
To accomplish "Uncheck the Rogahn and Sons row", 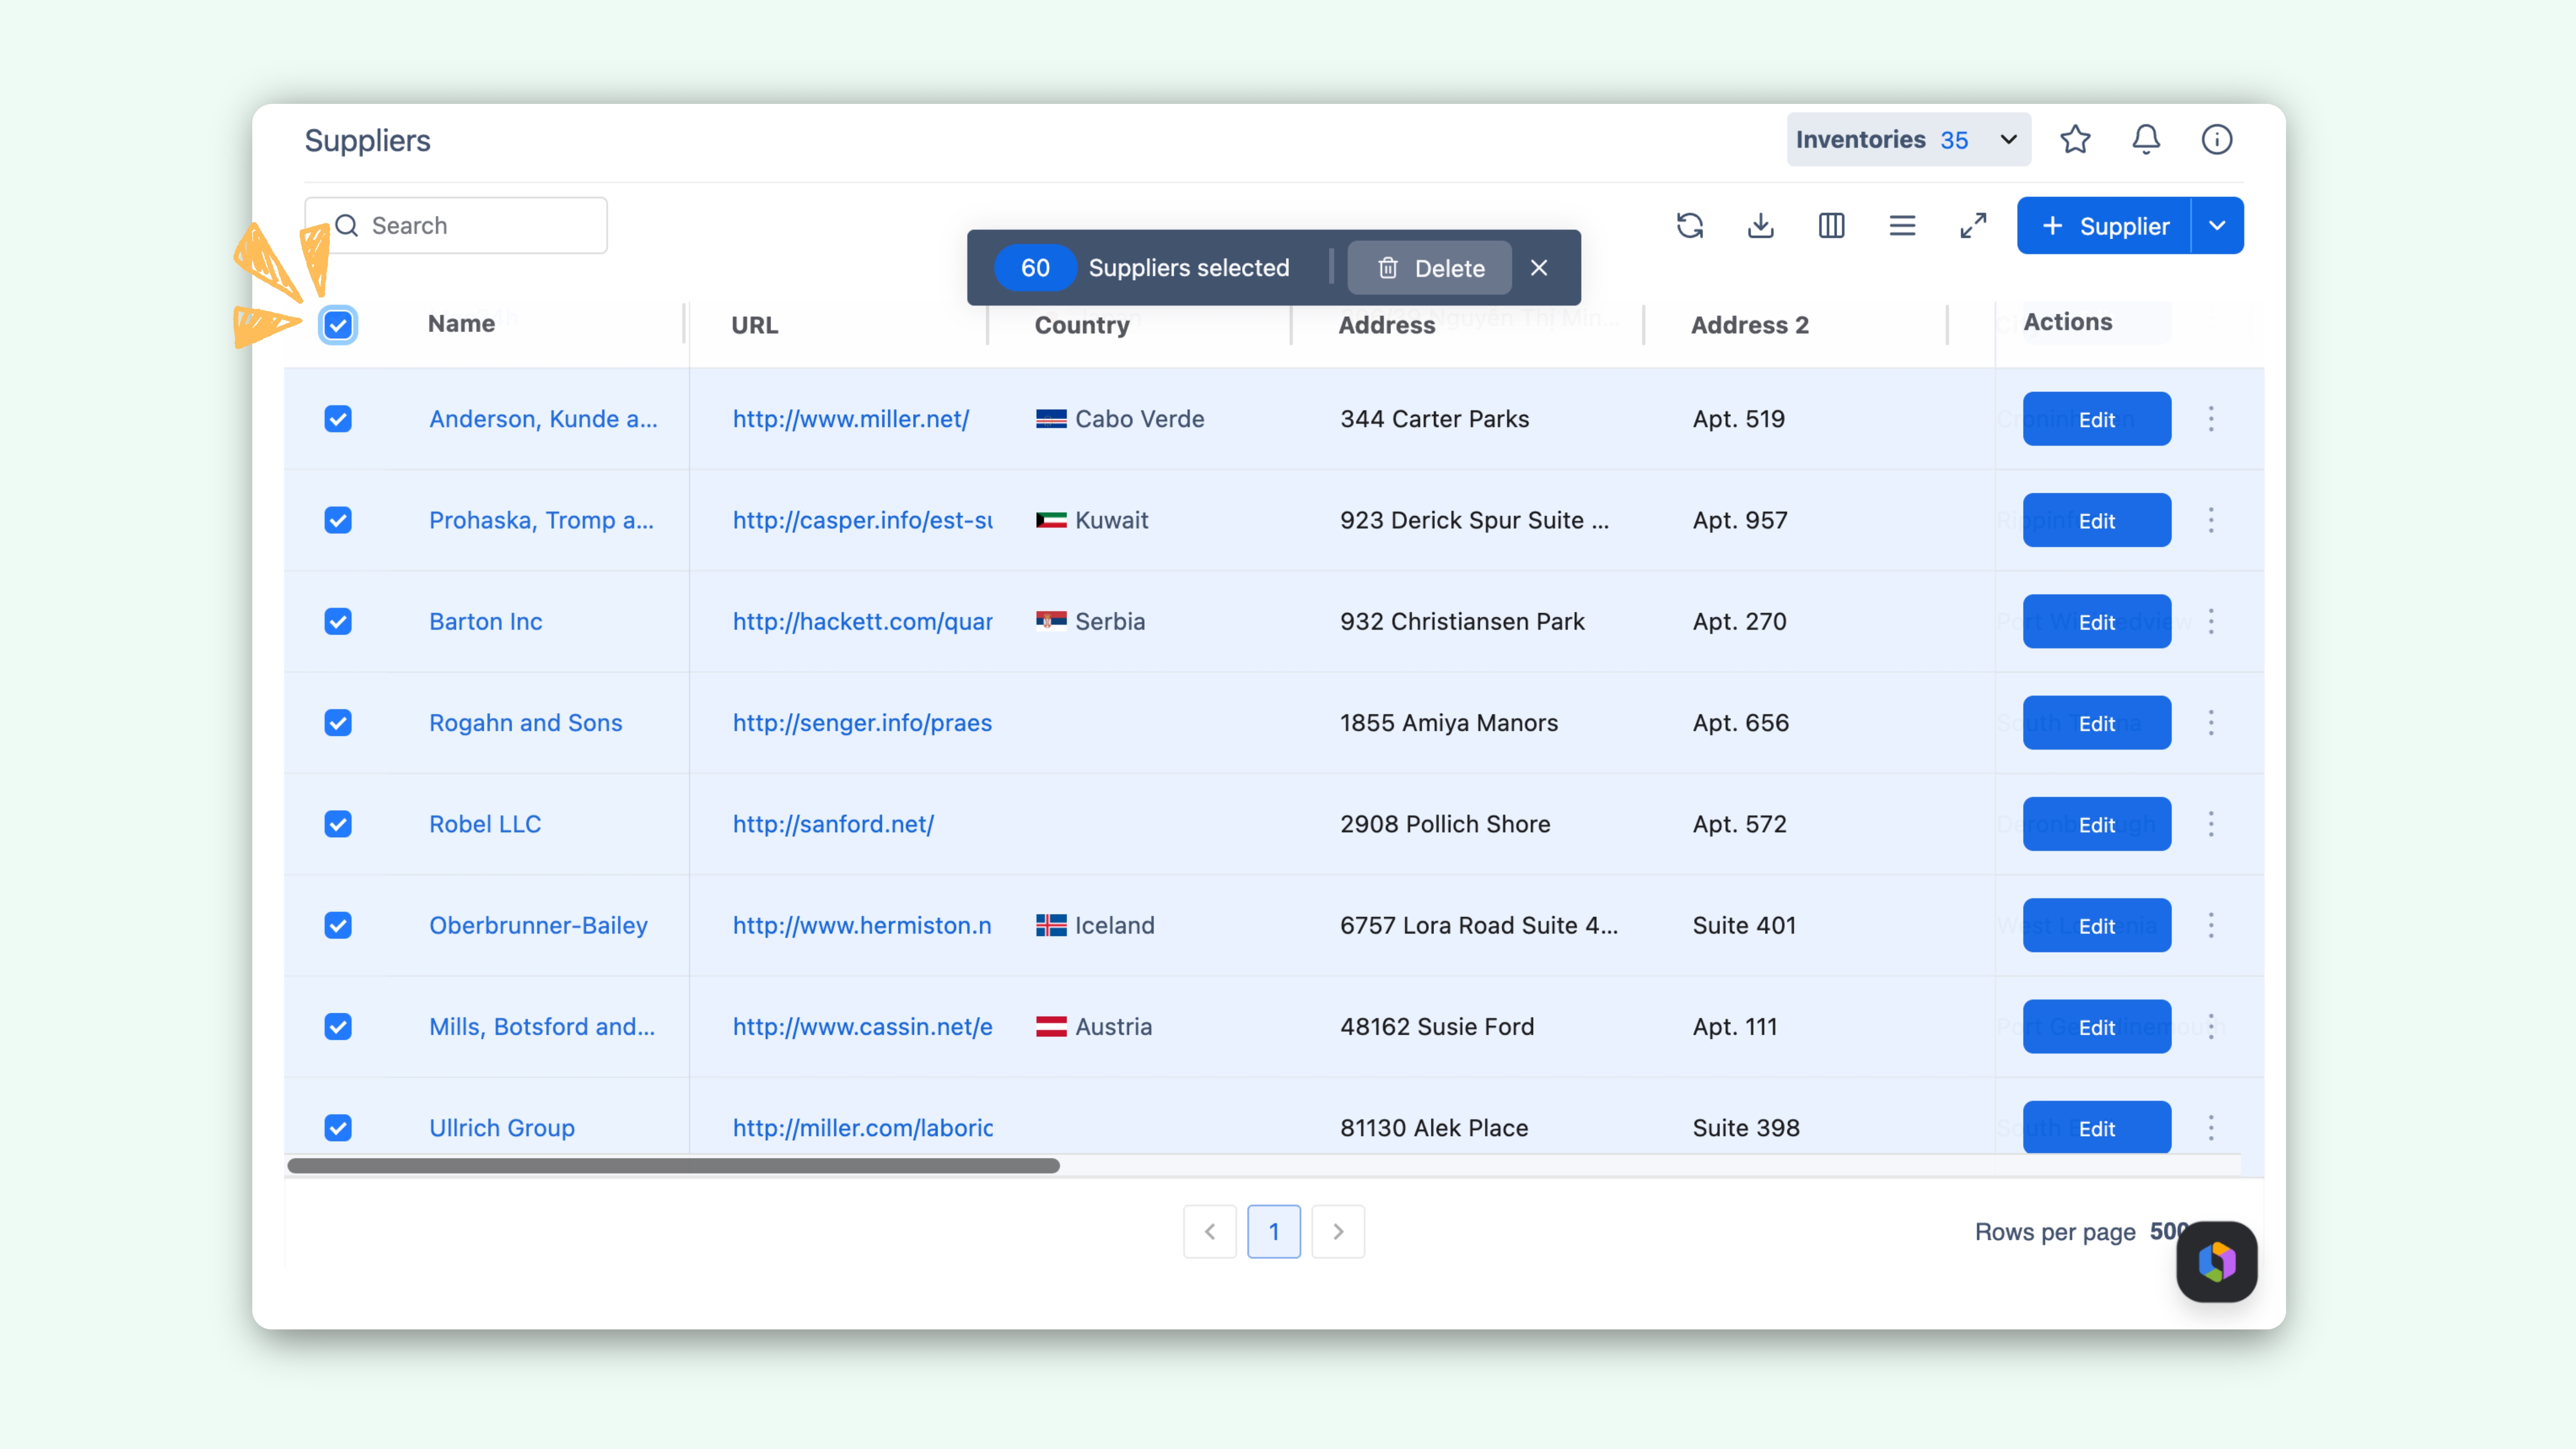I will [x=338, y=723].
